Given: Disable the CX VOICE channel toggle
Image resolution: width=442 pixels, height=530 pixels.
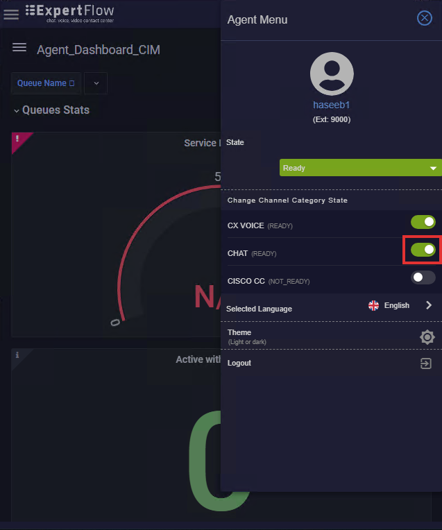Looking at the screenshot, I should click(x=423, y=222).
